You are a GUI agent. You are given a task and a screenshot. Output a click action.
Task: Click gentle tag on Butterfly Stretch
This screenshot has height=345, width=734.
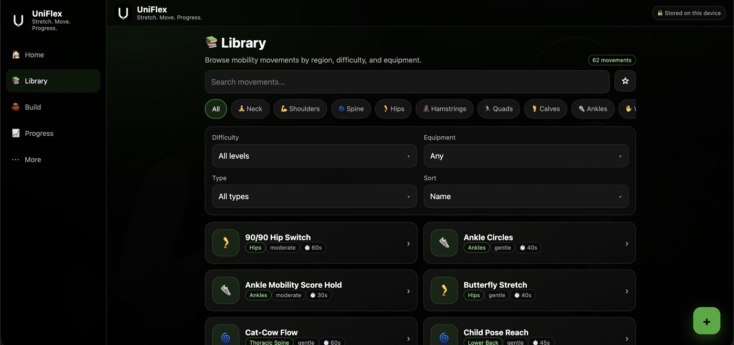[x=497, y=295]
